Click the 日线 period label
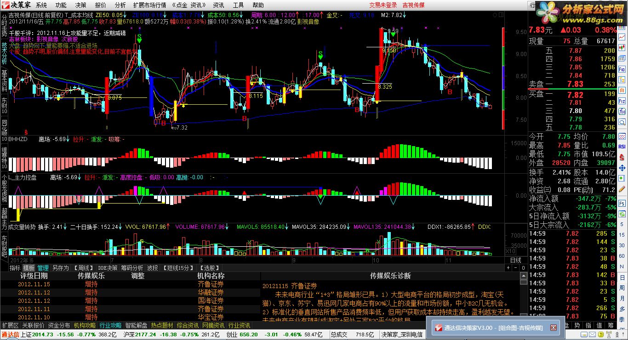The image size is (628, 340). (x=516, y=260)
